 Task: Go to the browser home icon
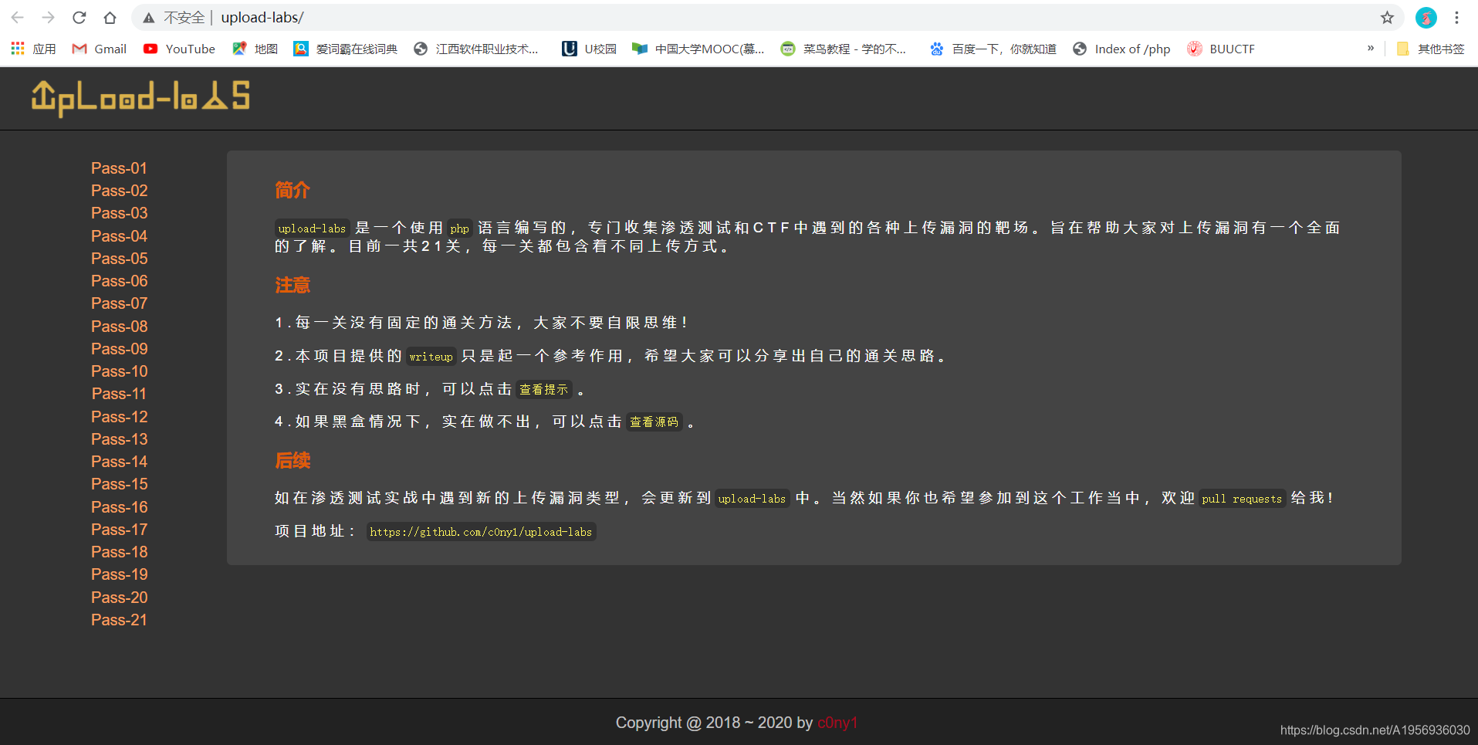click(110, 17)
